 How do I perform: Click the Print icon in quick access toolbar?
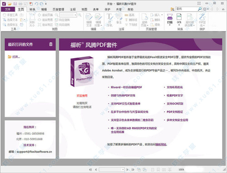[20, 4]
